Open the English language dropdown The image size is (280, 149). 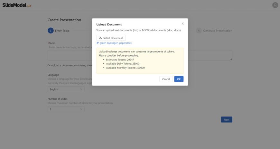[66, 89]
